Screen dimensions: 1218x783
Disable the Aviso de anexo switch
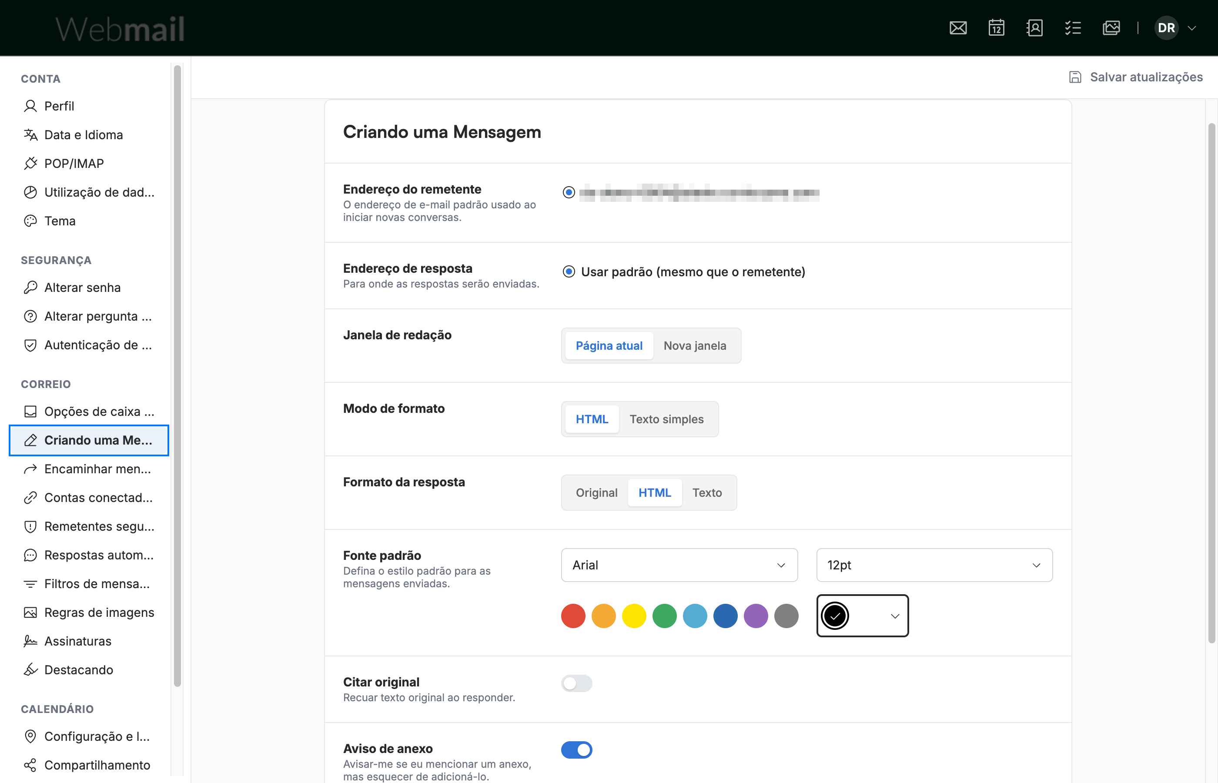point(576,750)
